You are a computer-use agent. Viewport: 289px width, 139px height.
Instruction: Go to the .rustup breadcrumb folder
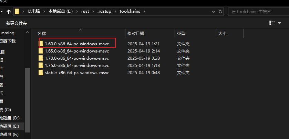coord(104,11)
